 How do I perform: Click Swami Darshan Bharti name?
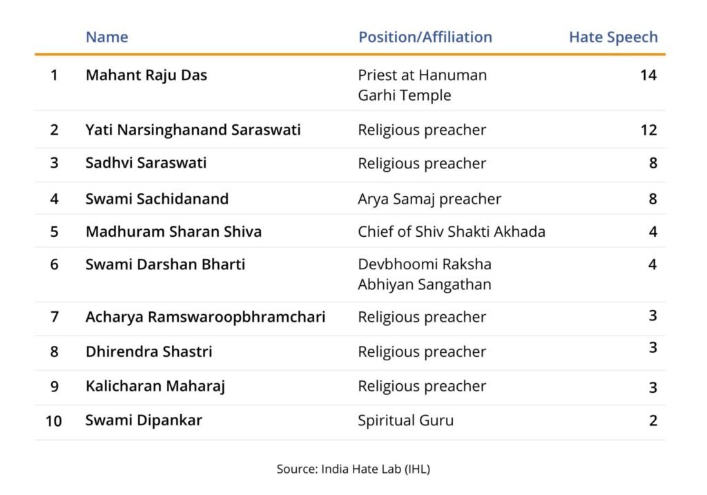[165, 264]
